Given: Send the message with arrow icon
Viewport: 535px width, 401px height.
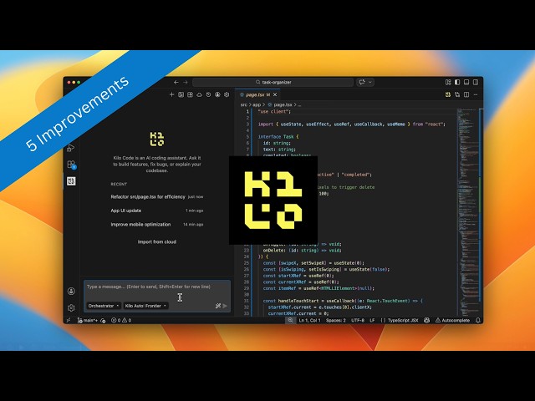Looking at the screenshot, I should (225, 306).
